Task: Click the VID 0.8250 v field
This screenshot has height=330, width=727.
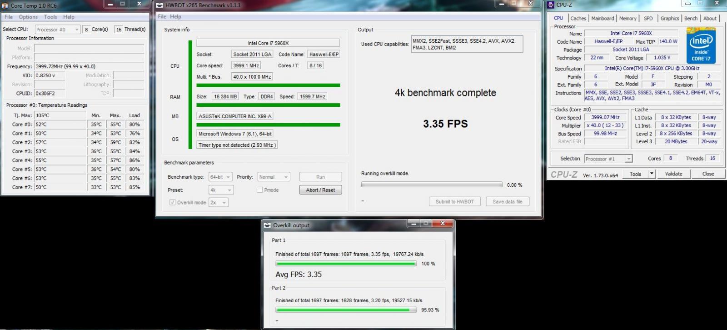Action: [x=50, y=75]
